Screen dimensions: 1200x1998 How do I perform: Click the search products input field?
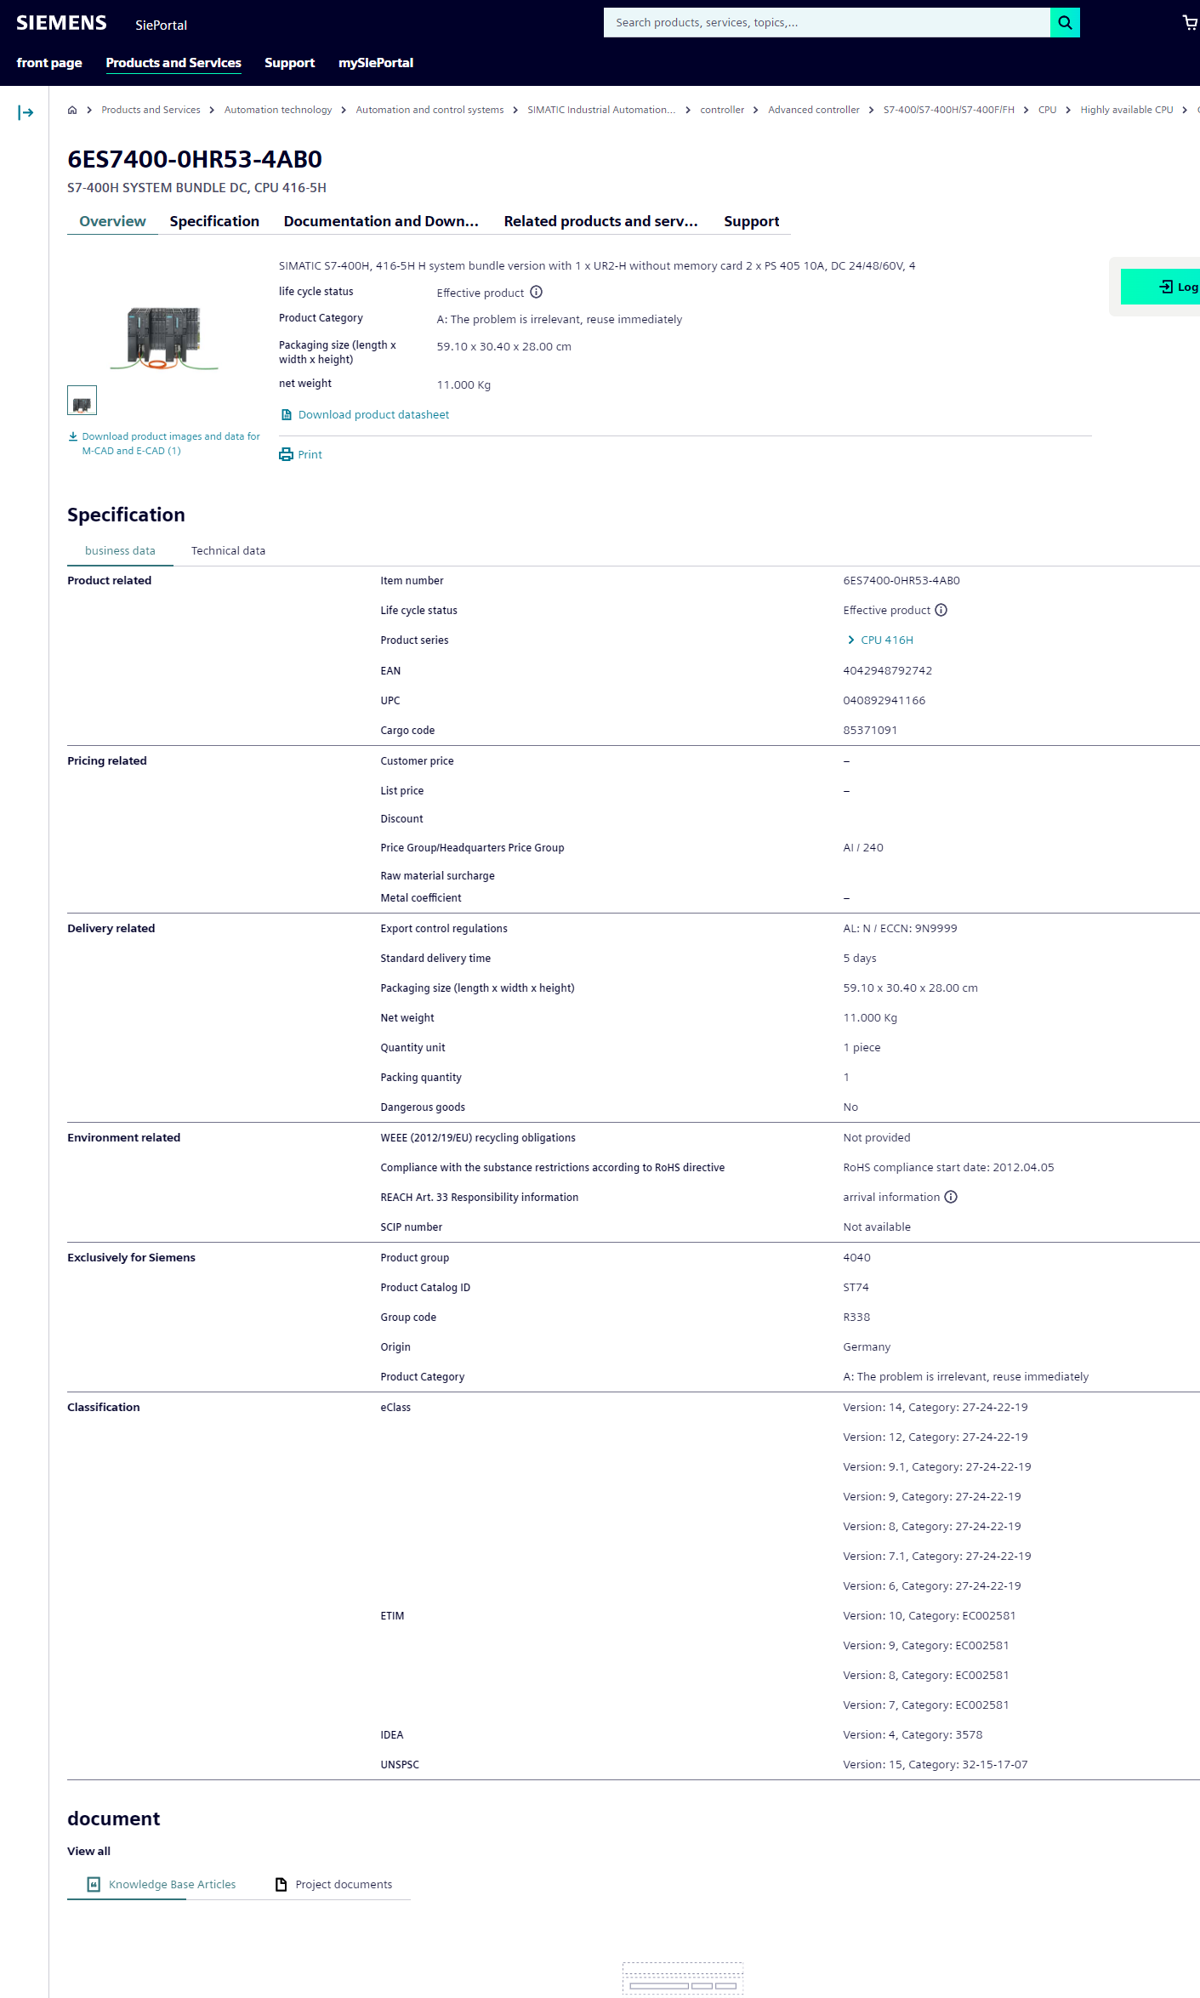826,23
